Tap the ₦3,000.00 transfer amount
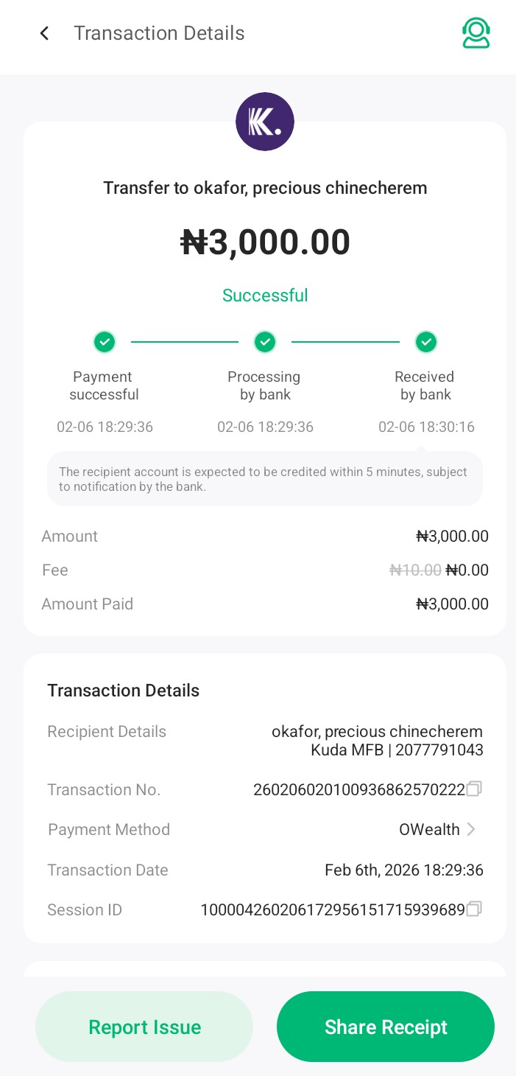 coord(265,242)
